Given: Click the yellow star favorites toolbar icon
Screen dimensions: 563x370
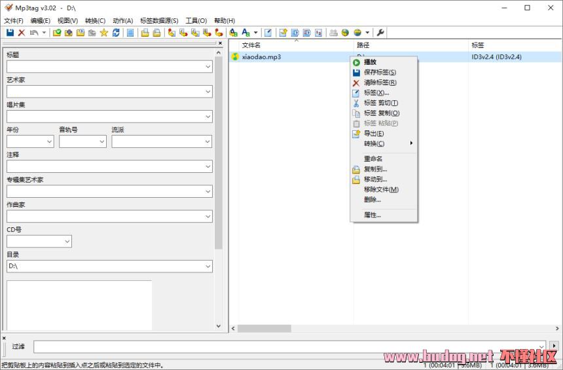Looking at the screenshot, I should (103, 33).
